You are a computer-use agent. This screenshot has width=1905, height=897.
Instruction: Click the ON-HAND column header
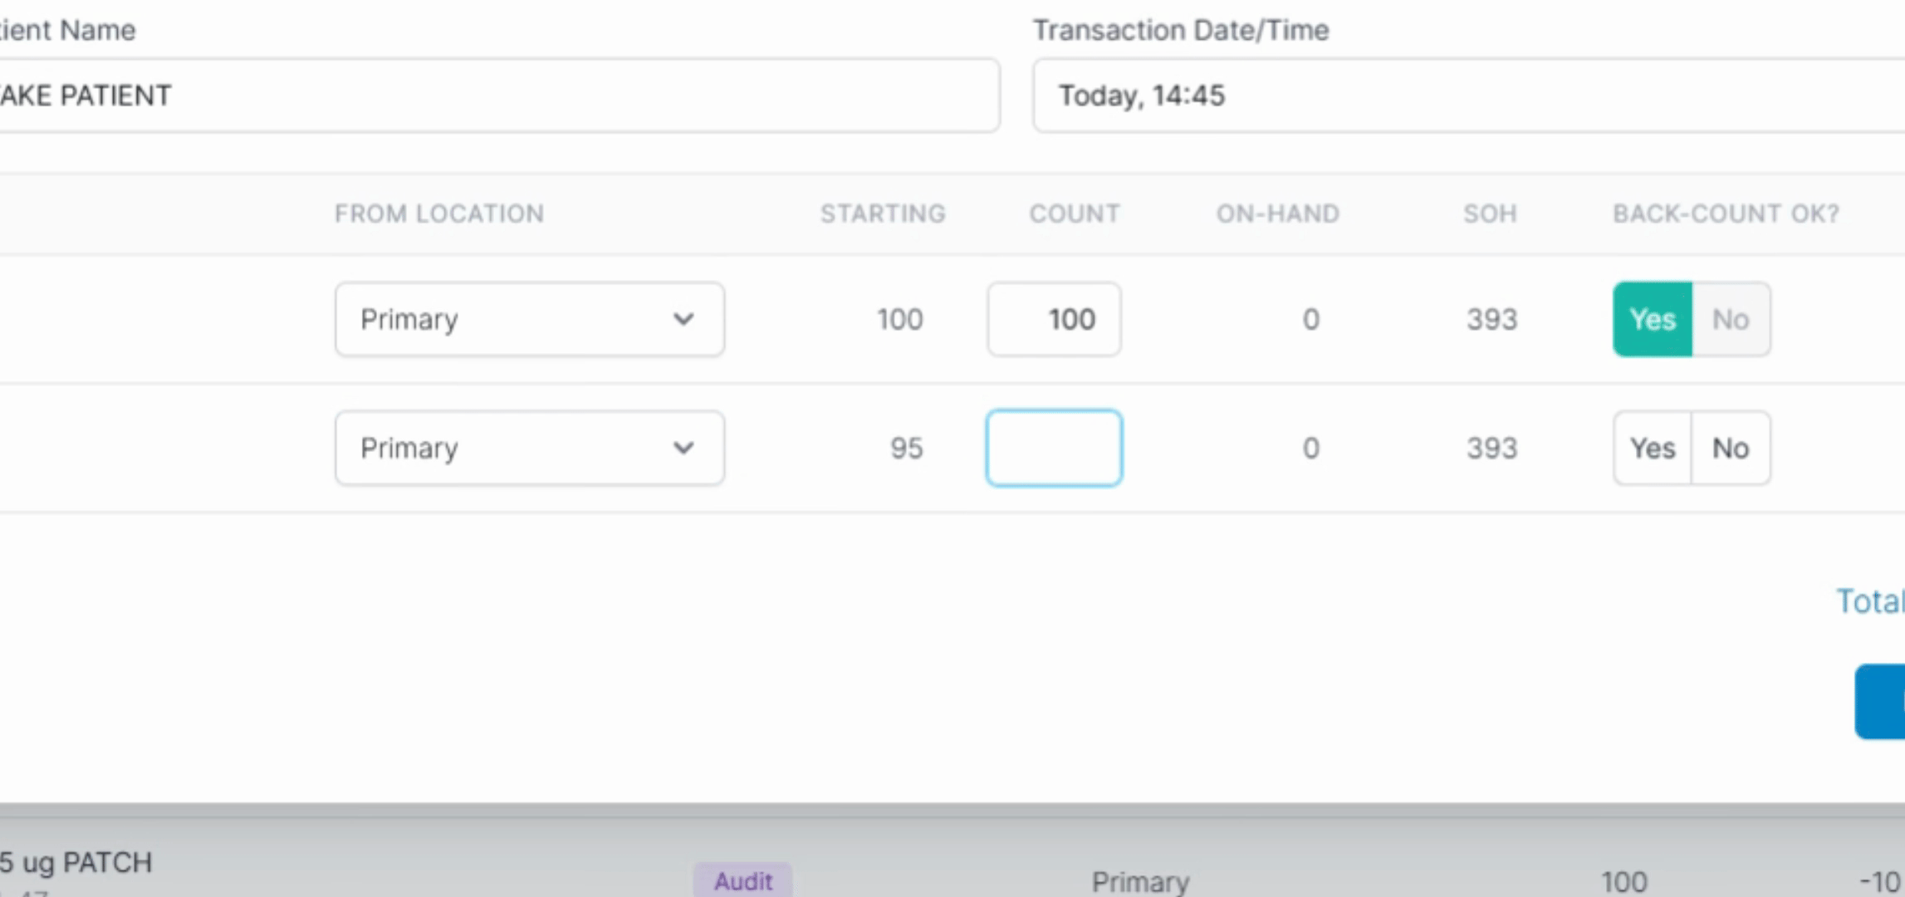click(x=1277, y=213)
